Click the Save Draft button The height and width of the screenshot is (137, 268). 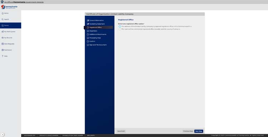click(121, 131)
